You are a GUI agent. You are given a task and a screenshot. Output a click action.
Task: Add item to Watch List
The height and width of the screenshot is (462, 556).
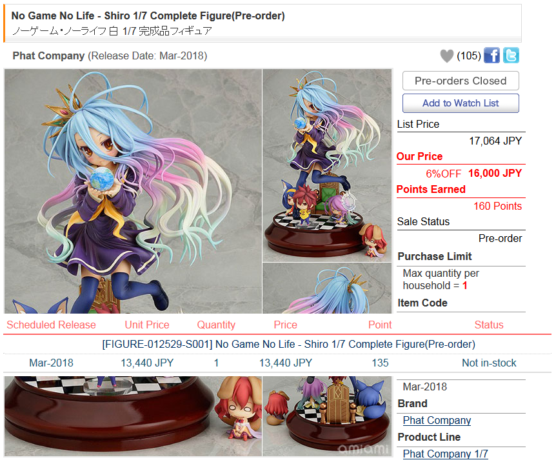click(x=461, y=103)
